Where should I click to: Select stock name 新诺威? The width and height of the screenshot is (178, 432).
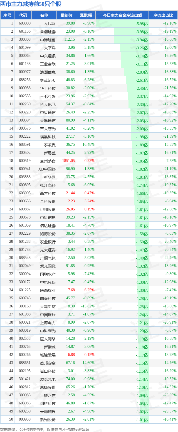[x=50, y=347]
